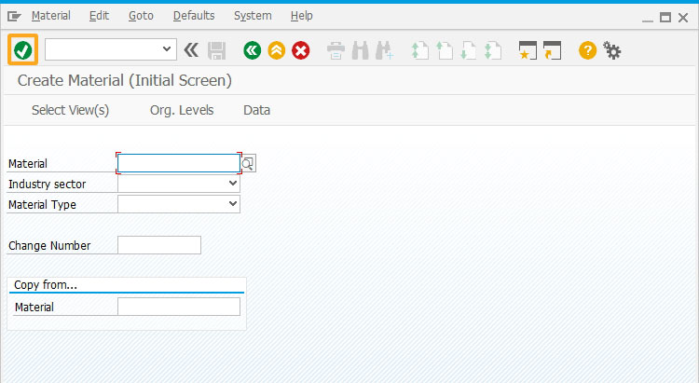
Task: Go to Last Page icon
Action: coord(493,50)
